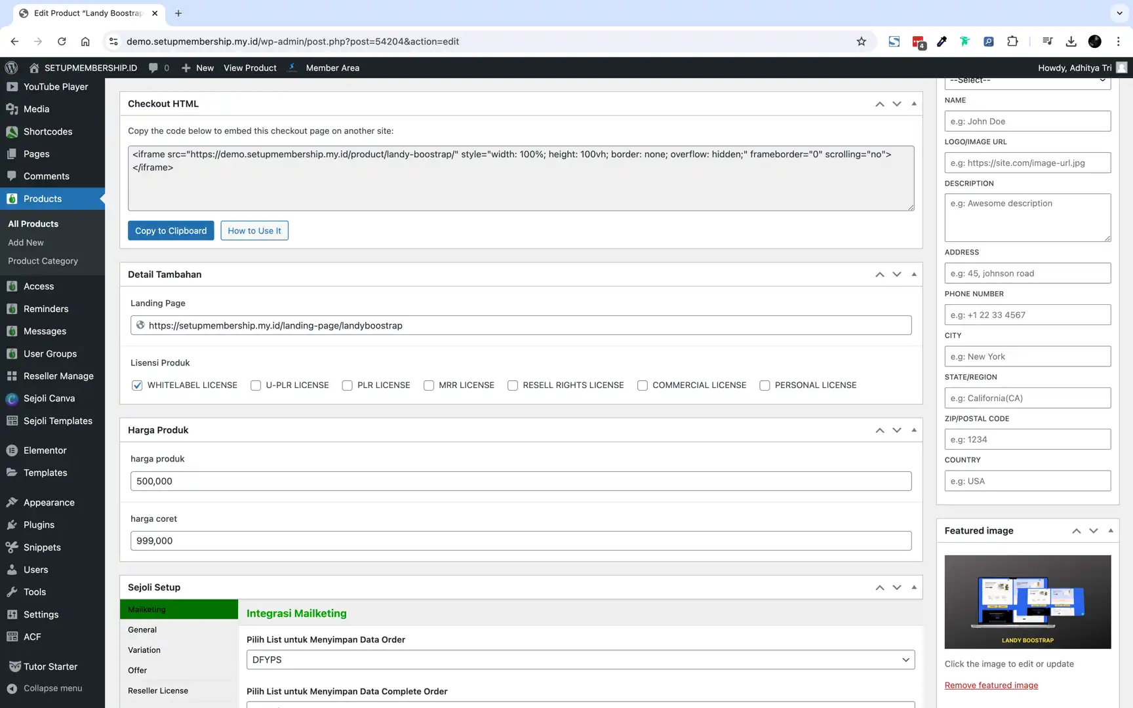Click the Copy to Clipboard button
The image size is (1133, 708).
click(x=170, y=230)
